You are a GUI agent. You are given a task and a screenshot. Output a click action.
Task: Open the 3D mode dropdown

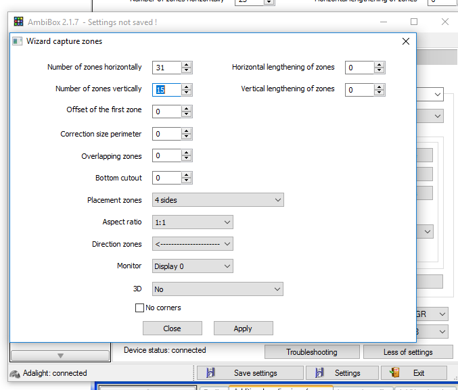(218, 289)
